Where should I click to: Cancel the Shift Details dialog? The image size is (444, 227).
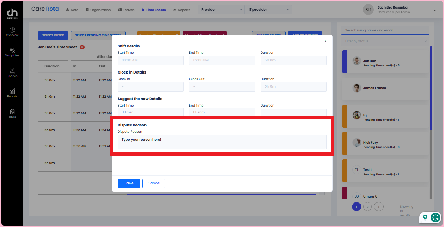coord(154,183)
